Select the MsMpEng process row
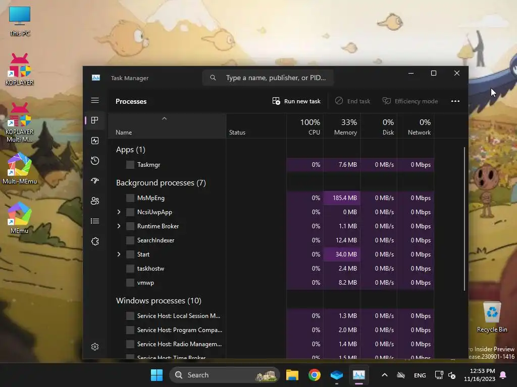Viewport: 517px width, 387px height. (x=271, y=198)
